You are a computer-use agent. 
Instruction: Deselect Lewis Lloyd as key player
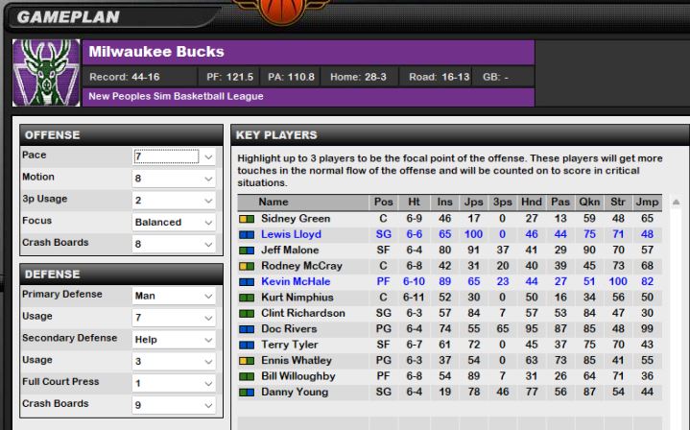pos(291,234)
